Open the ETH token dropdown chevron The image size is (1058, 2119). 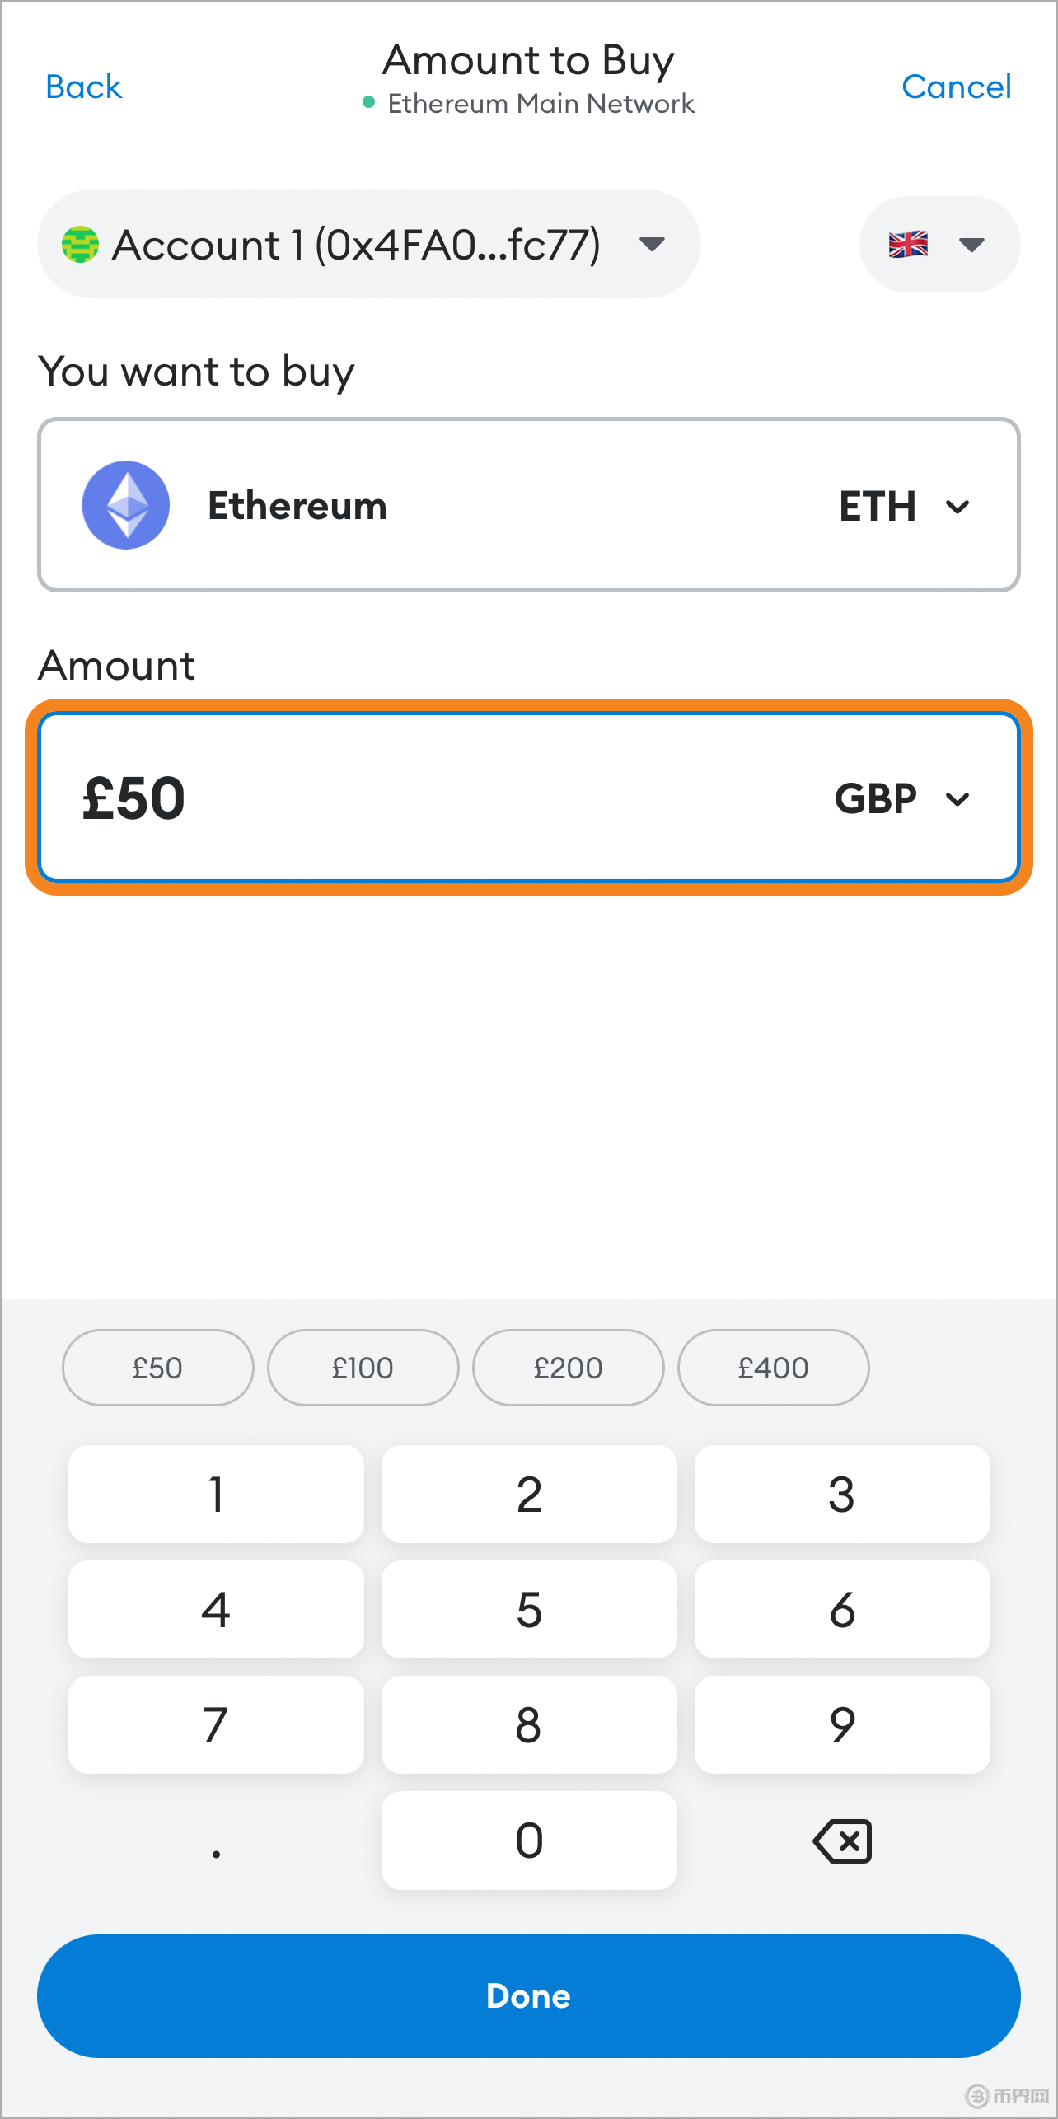[x=957, y=506]
